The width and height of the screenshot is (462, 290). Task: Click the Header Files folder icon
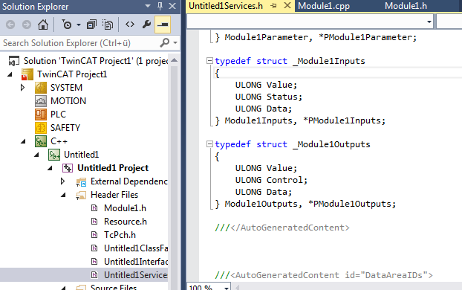81,195
